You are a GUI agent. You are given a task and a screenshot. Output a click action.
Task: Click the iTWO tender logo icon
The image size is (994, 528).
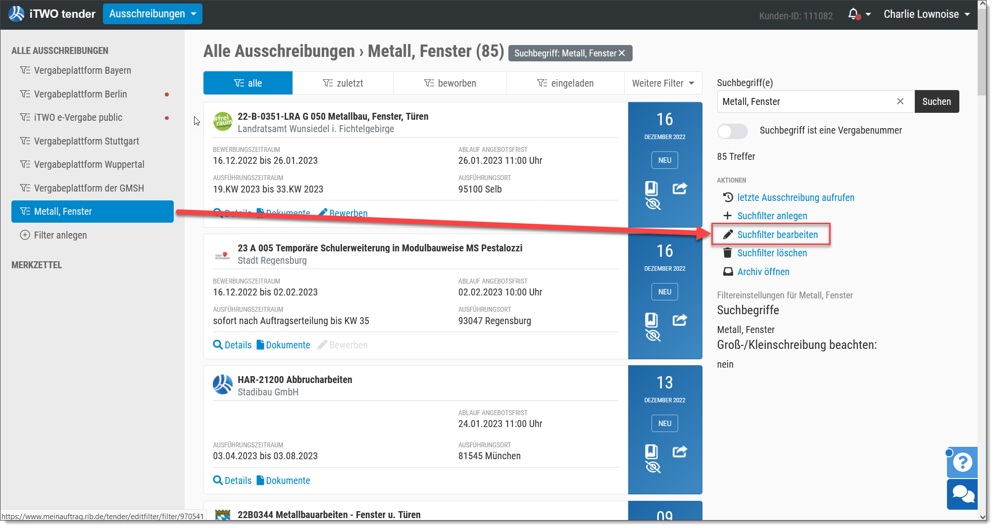point(16,14)
